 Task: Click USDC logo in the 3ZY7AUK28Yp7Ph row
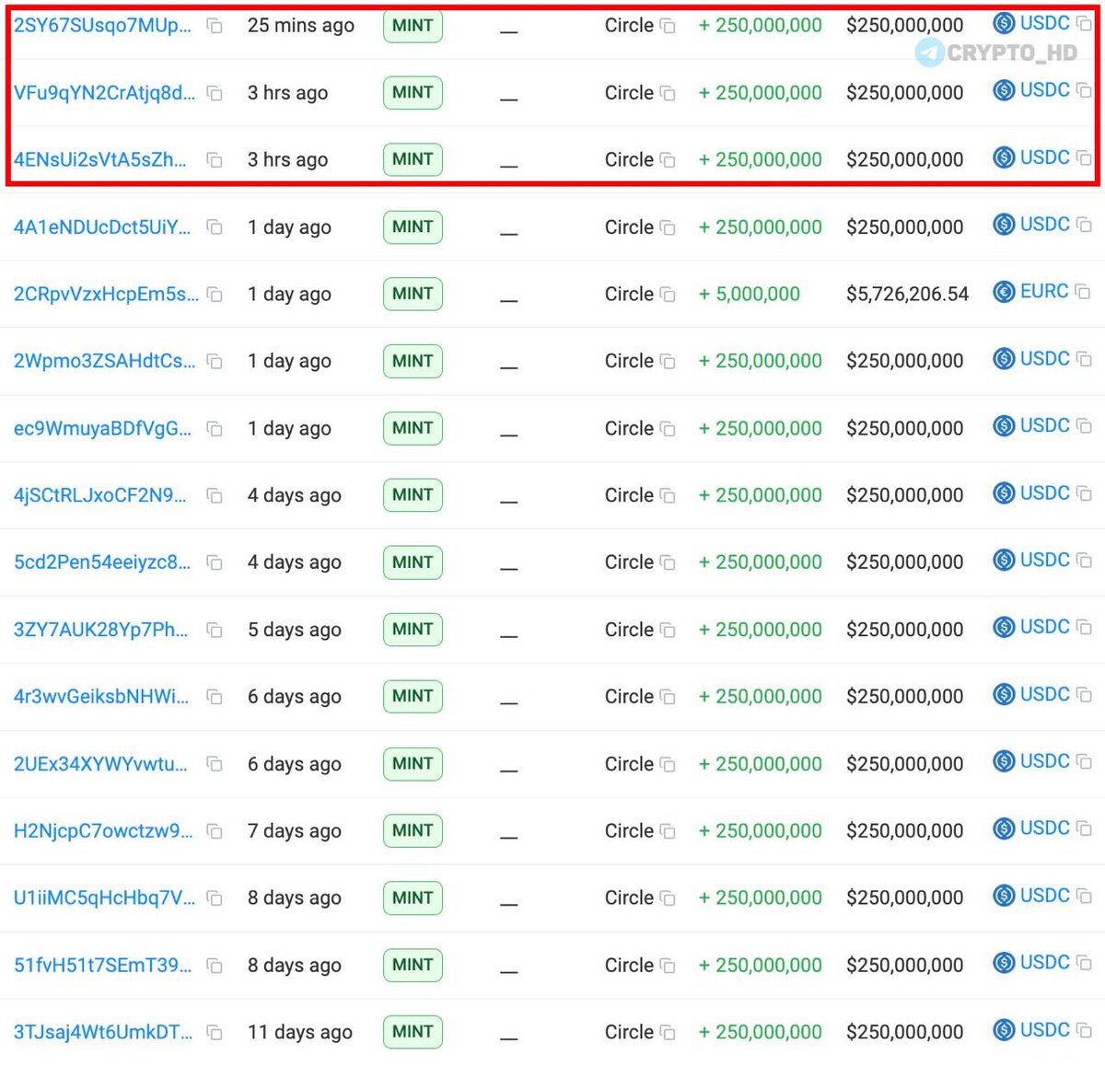pos(1004,627)
